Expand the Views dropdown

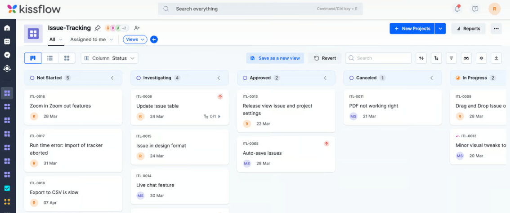tap(135, 39)
